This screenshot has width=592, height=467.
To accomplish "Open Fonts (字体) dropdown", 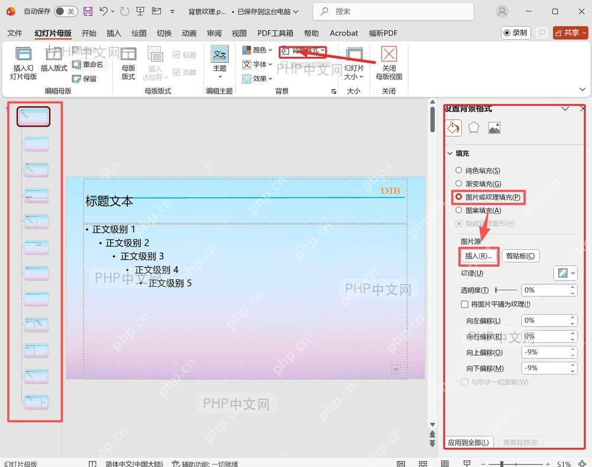I will (258, 64).
